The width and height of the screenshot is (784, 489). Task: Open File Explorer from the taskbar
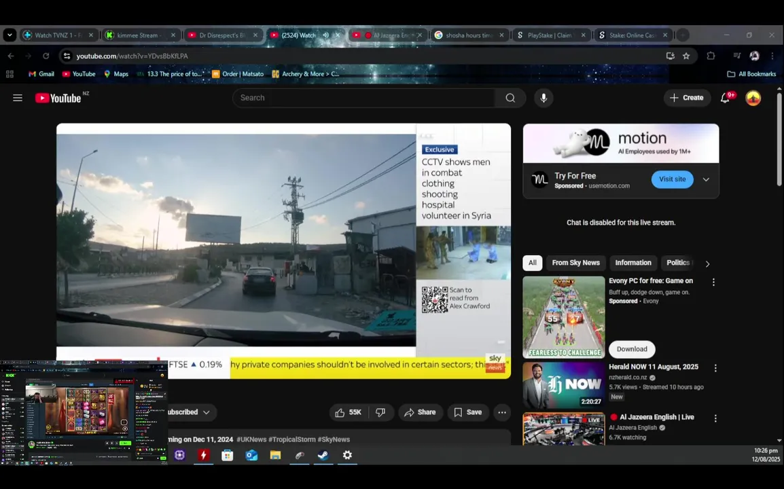pyautogui.click(x=275, y=455)
